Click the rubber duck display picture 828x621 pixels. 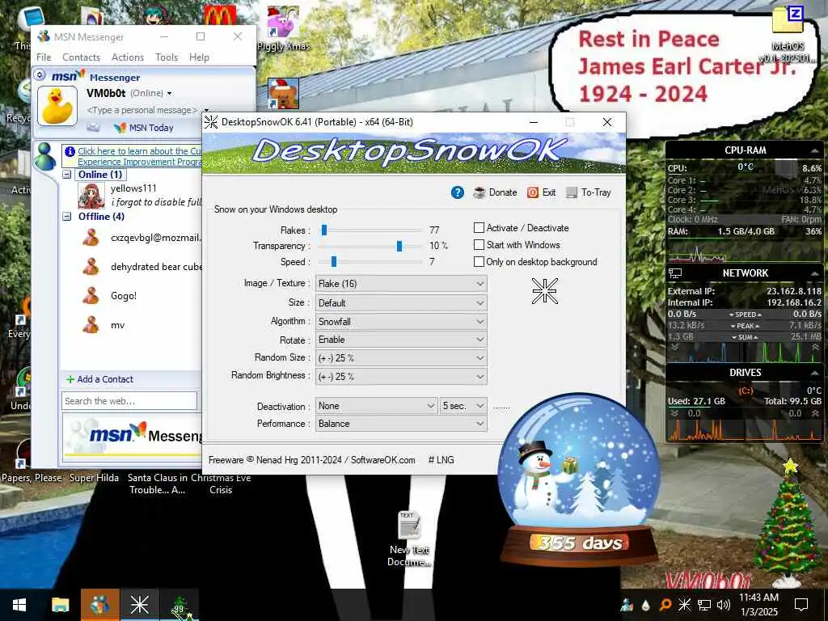[x=57, y=106]
